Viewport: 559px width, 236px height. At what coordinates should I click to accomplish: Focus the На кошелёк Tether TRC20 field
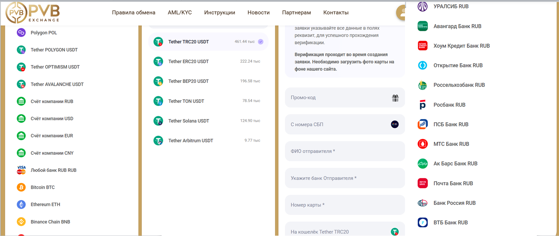345,229
